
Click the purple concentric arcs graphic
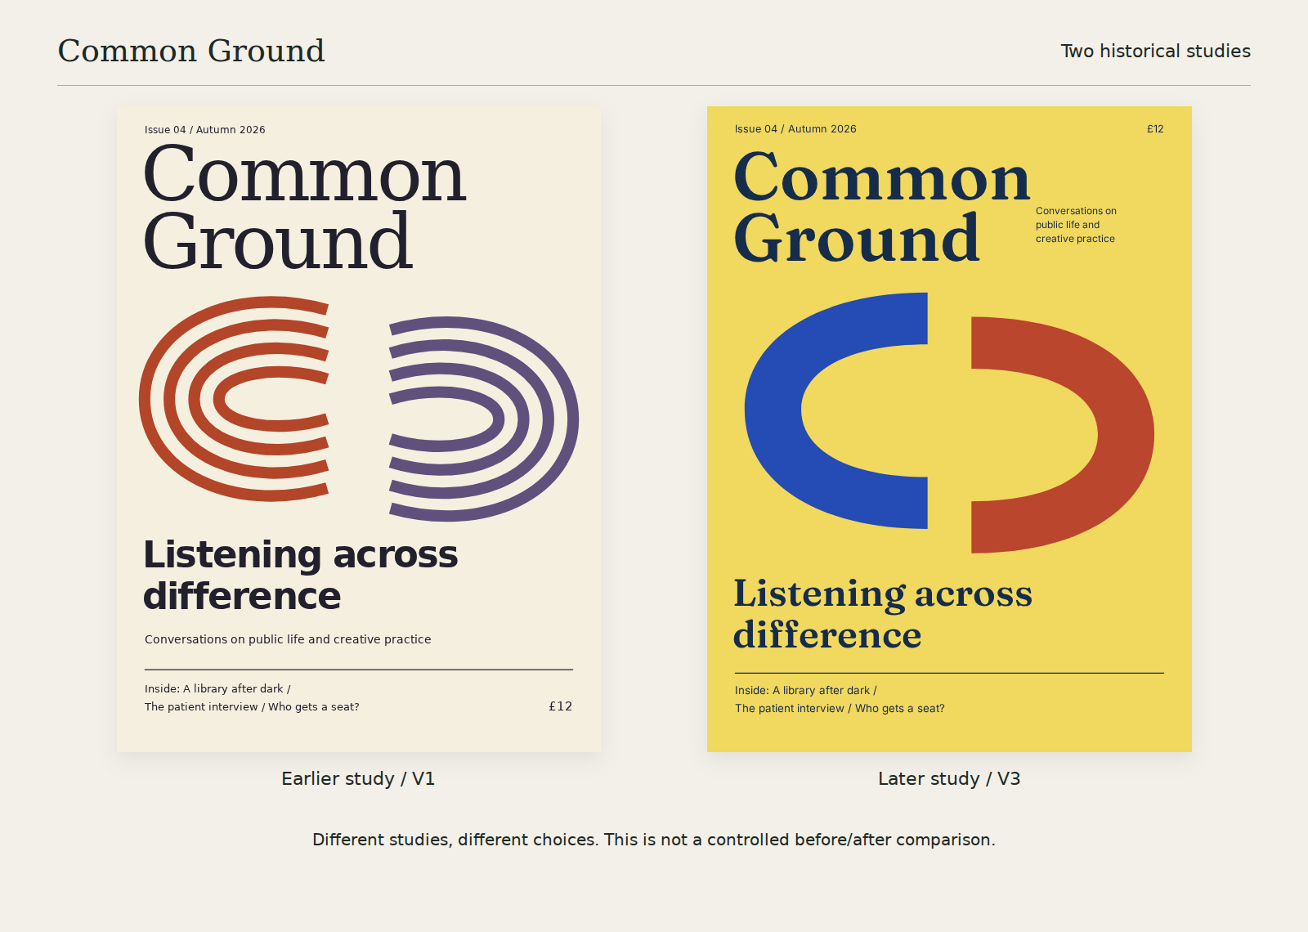click(484, 419)
